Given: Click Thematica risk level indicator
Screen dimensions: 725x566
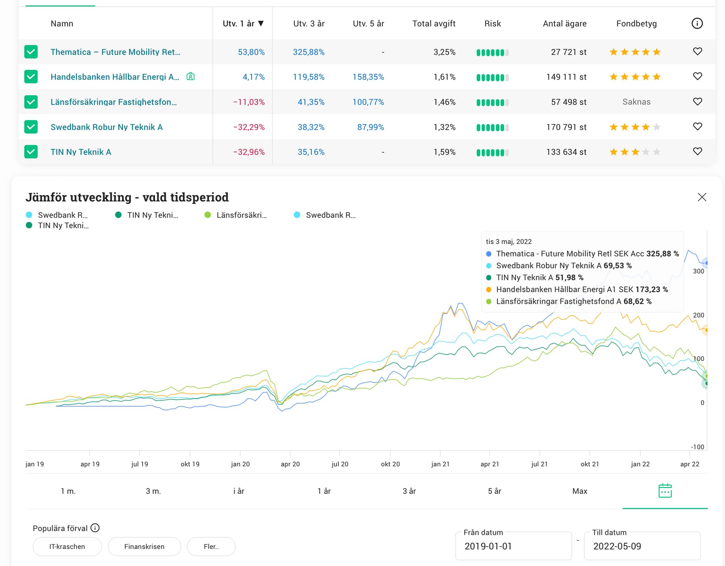Looking at the screenshot, I should pyautogui.click(x=492, y=52).
